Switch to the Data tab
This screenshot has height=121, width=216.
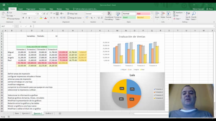pos(51,9)
